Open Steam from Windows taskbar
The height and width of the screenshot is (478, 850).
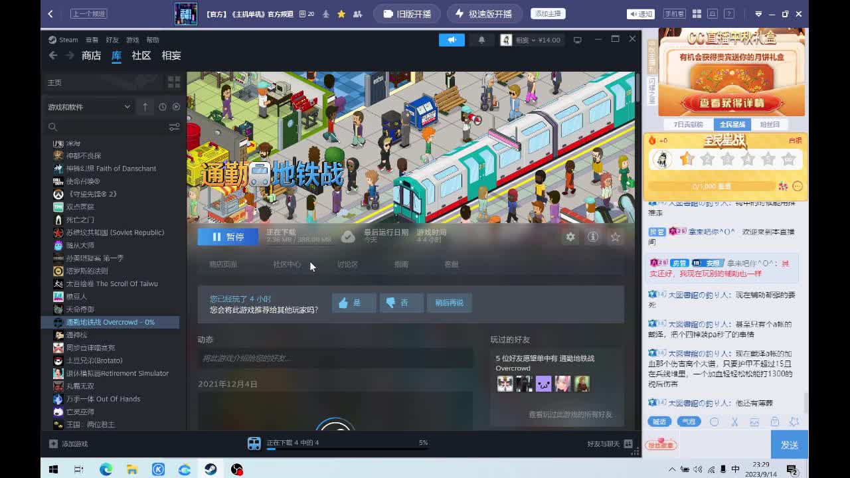[211, 469]
